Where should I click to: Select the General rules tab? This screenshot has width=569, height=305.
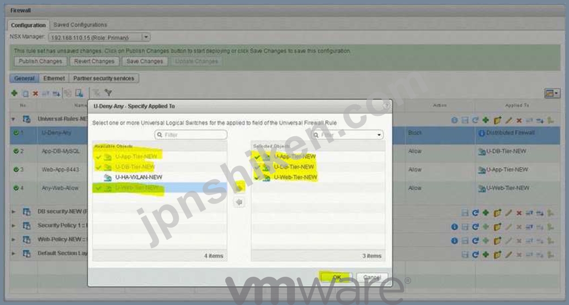click(x=24, y=78)
